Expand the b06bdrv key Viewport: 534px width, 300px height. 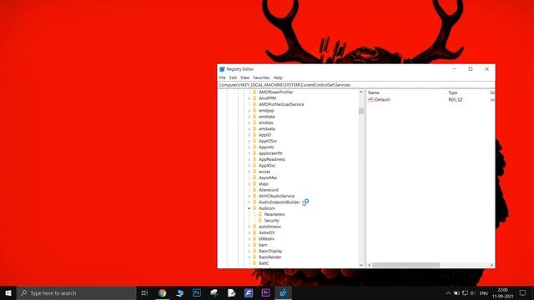tap(249, 239)
